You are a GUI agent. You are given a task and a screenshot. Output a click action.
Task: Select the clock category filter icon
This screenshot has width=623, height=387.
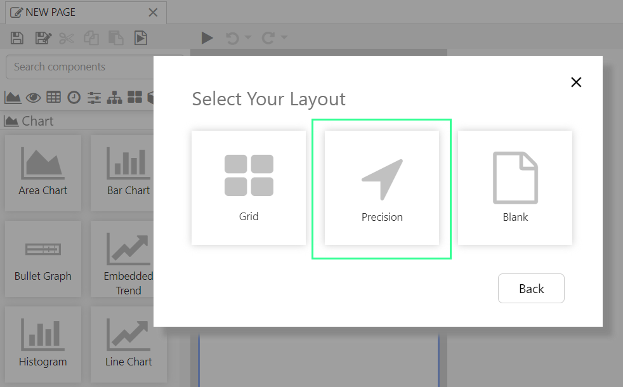[74, 97]
